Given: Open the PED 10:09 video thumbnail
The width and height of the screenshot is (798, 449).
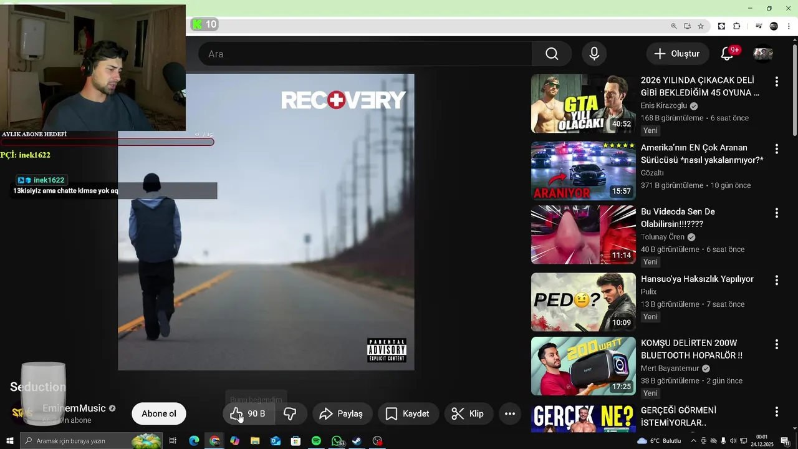Looking at the screenshot, I should [x=584, y=302].
